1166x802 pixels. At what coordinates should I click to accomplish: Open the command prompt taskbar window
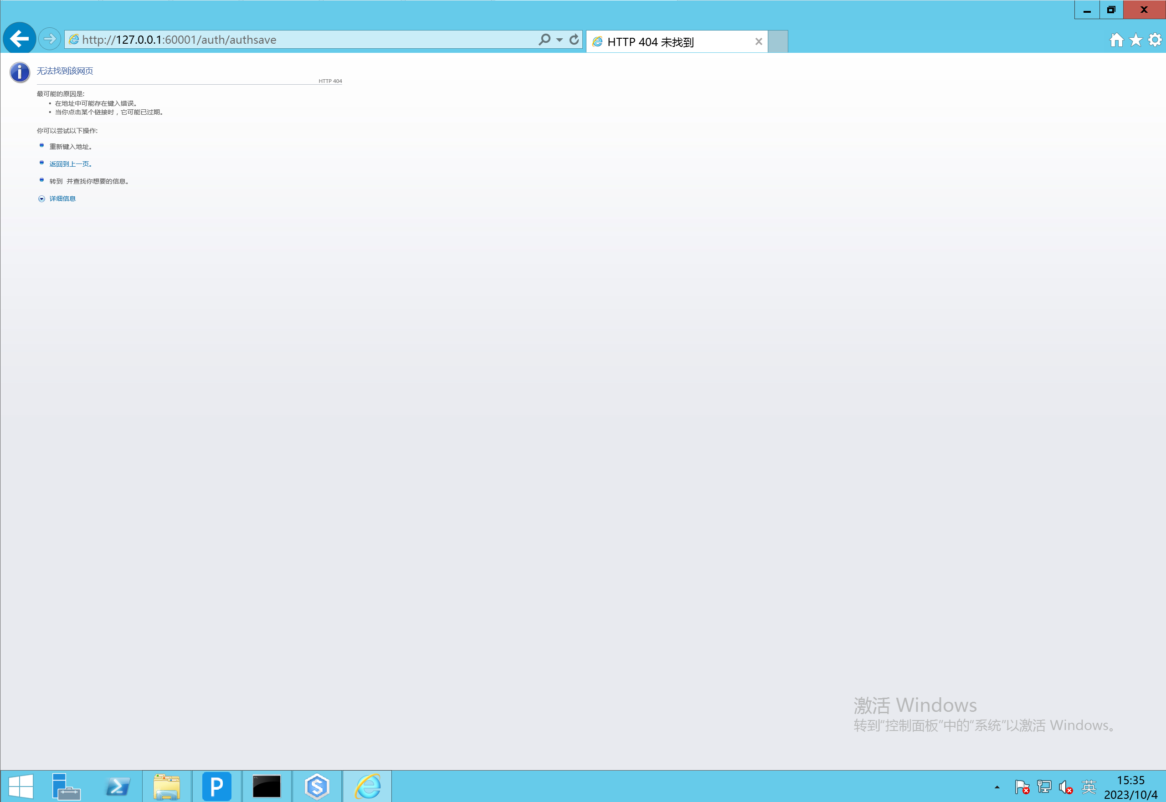[267, 786]
